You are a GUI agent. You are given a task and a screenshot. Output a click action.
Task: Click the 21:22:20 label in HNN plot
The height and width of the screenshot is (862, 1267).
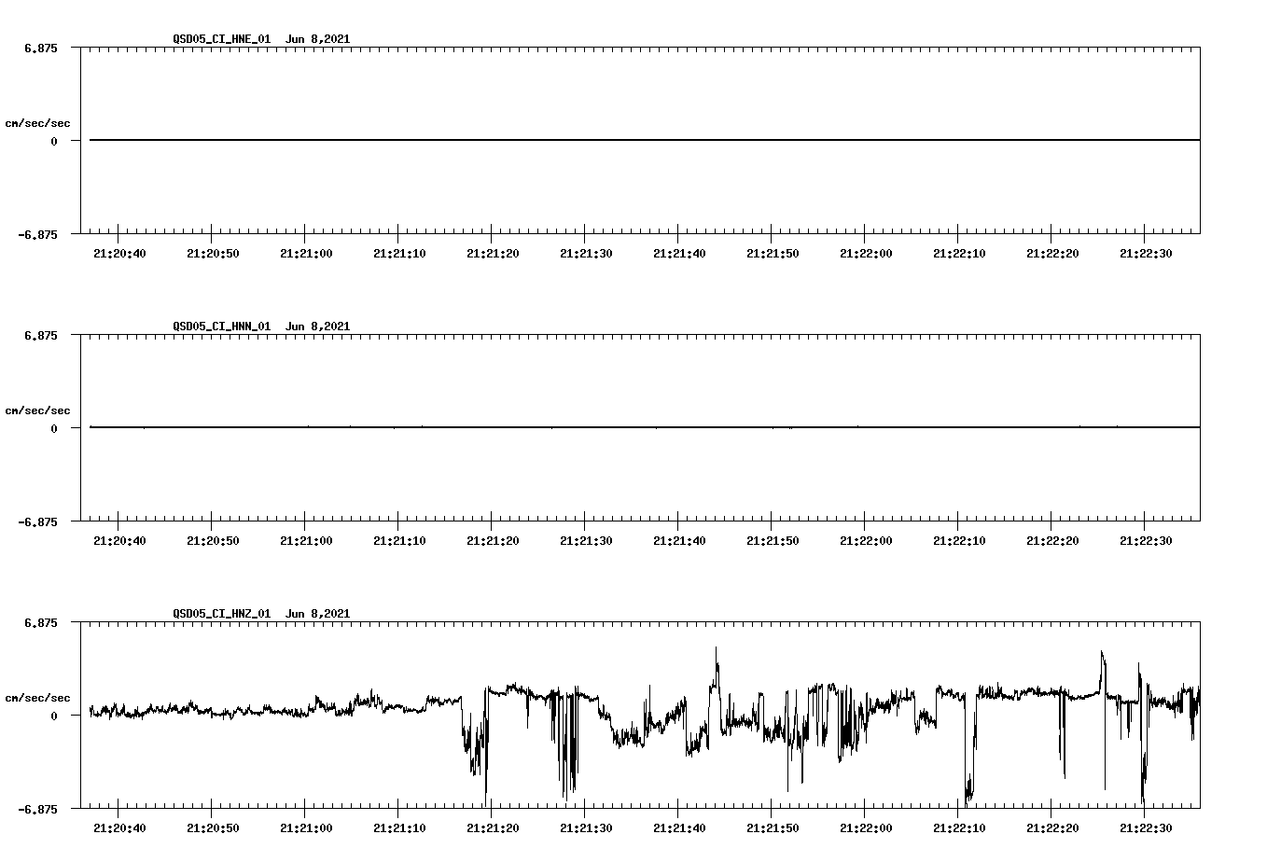coord(1052,540)
